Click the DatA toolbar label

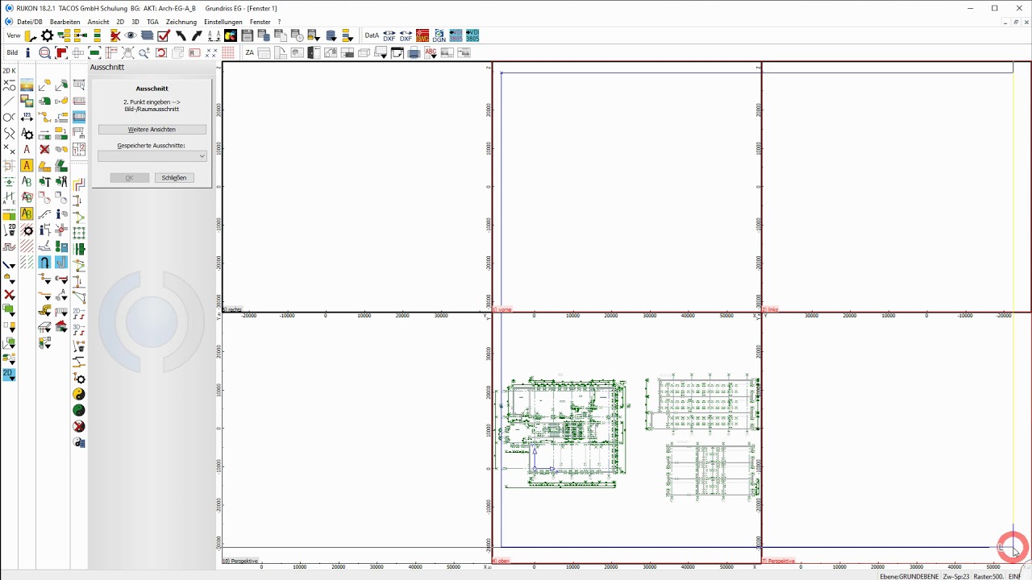pos(372,35)
